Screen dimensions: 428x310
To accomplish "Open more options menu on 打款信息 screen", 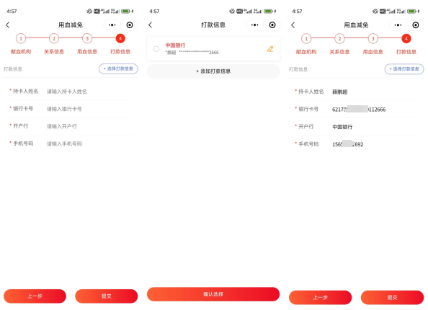I will click(255, 25).
